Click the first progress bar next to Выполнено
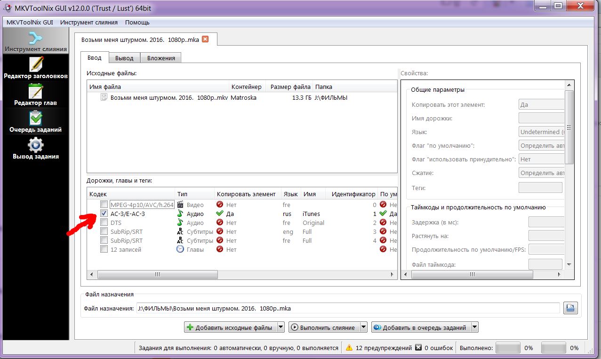The image size is (601, 359). click(508, 348)
